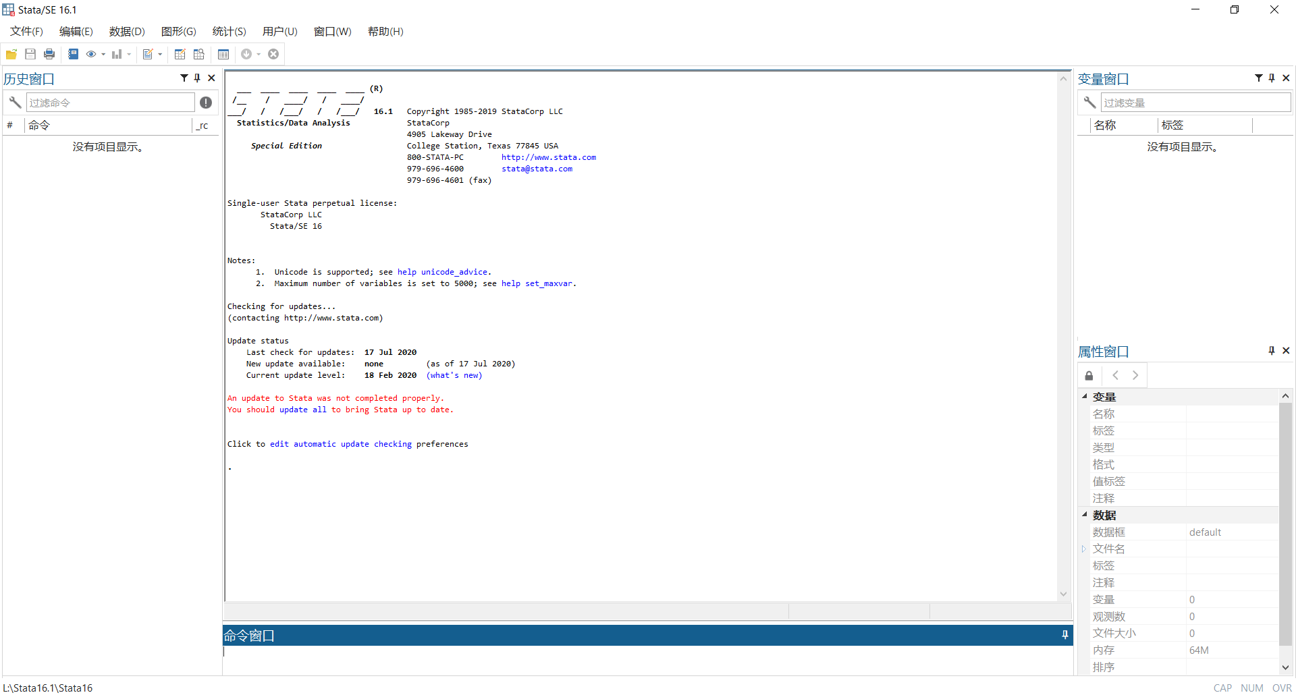Click the History window error alert icon
The width and height of the screenshot is (1296, 695).
(206, 103)
